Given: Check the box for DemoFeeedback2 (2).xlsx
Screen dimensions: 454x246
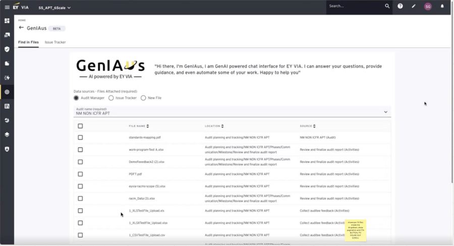Looking at the screenshot, I should [80, 161].
